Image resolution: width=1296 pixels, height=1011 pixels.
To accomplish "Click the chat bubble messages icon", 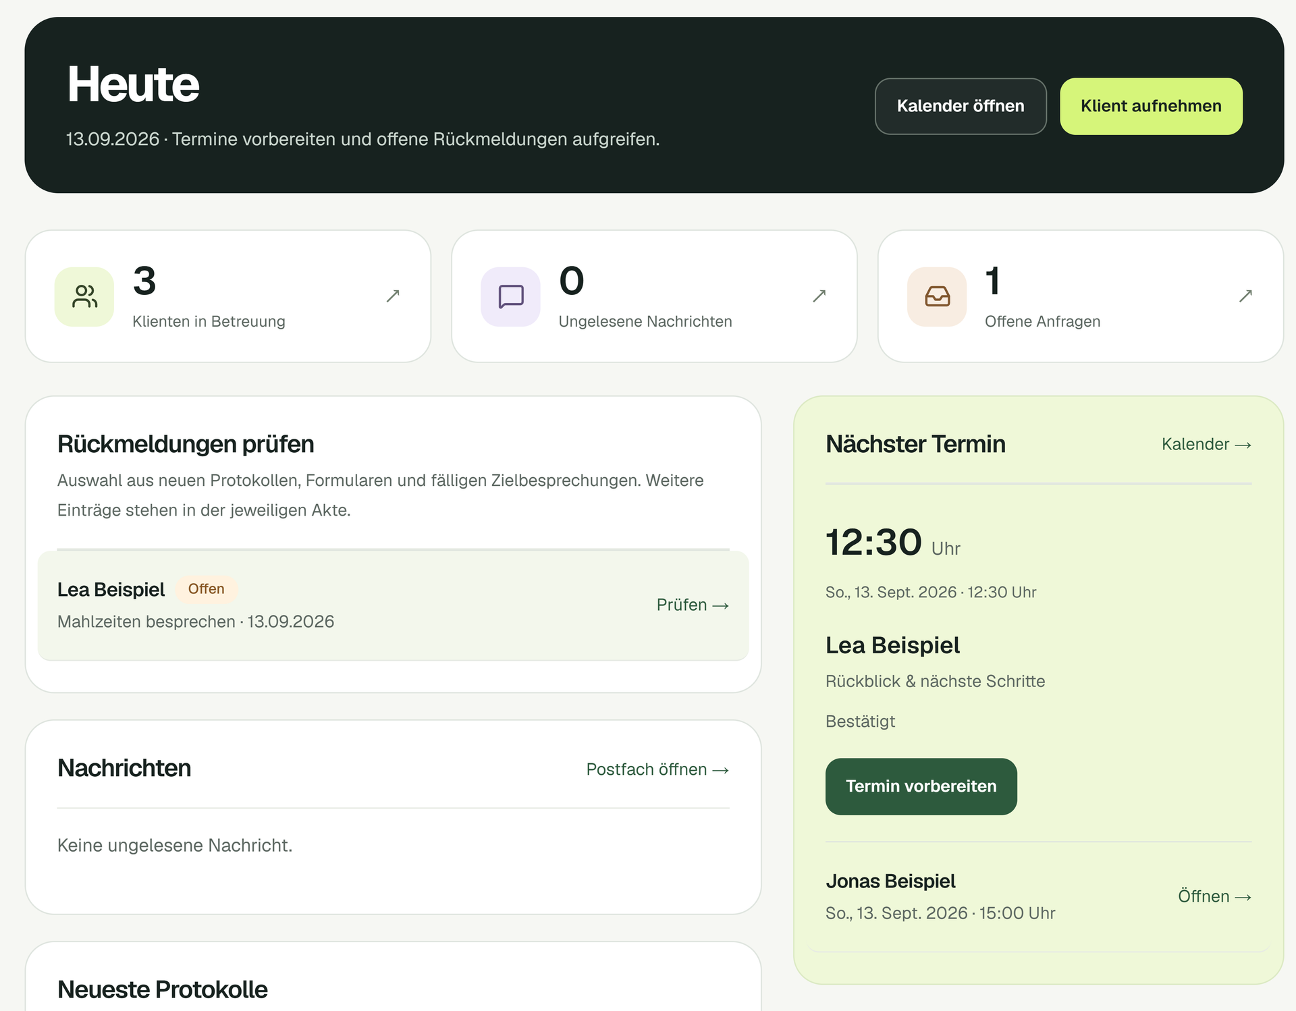I will coord(510,296).
